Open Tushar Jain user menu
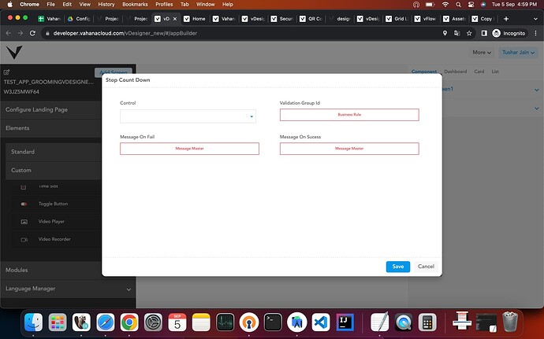This screenshot has height=339, width=544. [518, 53]
